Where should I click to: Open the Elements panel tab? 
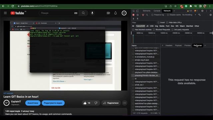pyautogui.click(x=146, y=11)
